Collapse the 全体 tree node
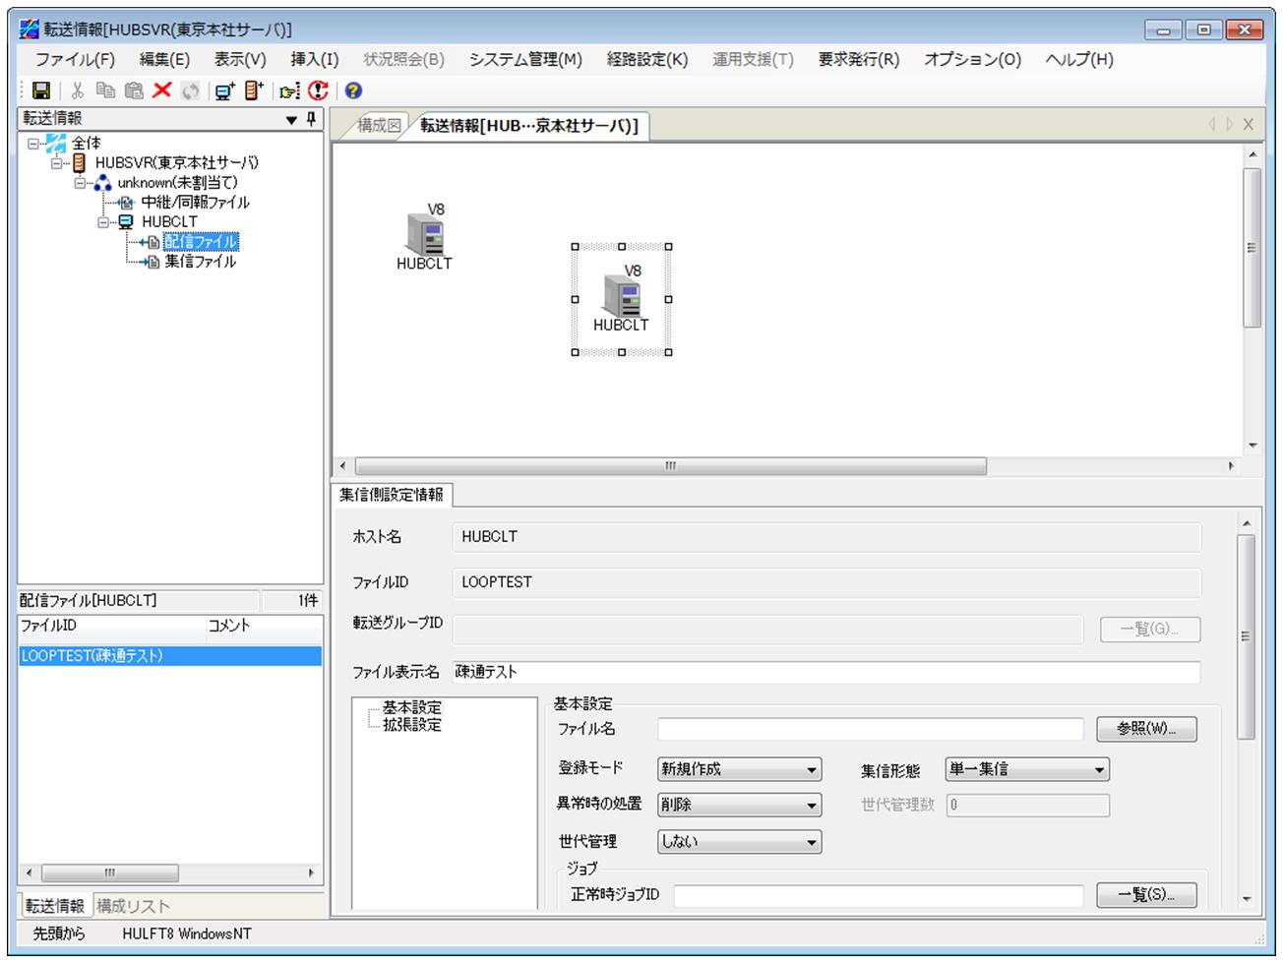Image resolution: width=1283 pixels, height=963 pixels. tap(34, 144)
